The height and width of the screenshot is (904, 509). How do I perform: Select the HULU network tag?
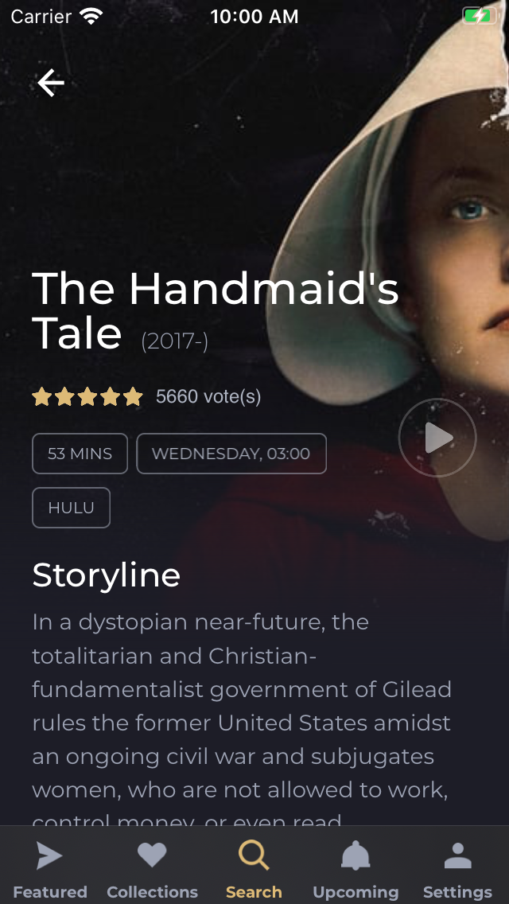(71, 508)
